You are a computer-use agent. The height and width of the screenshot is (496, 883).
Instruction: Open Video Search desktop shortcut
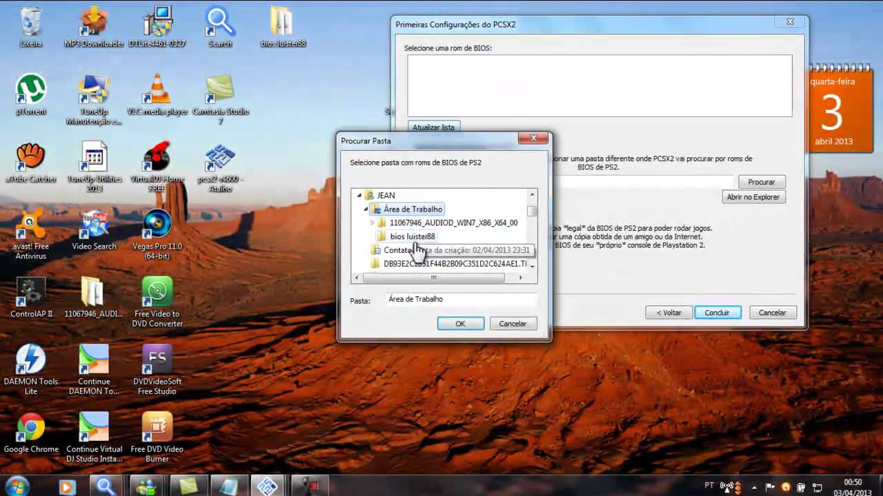[94, 230]
